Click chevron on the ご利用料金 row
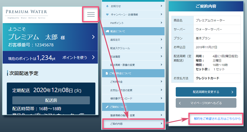 tap(161, 82)
